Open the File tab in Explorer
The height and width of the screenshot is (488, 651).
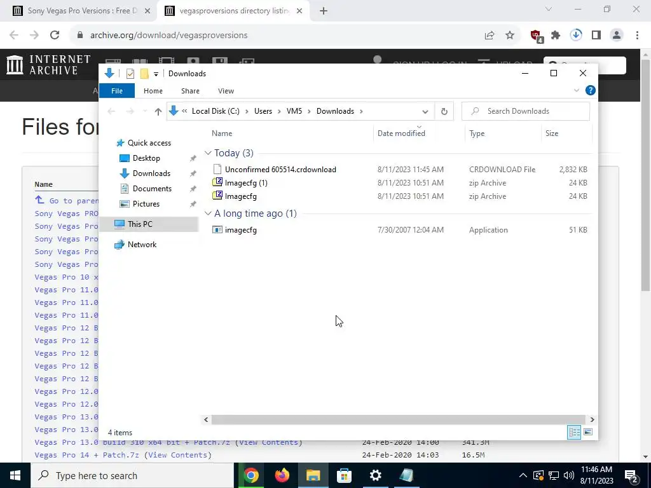coord(117,91)
